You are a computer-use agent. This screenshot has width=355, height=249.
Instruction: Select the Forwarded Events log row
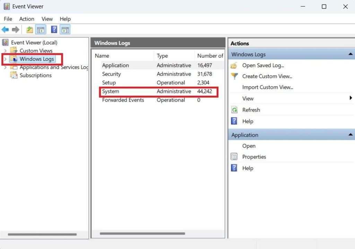[162, 100]
